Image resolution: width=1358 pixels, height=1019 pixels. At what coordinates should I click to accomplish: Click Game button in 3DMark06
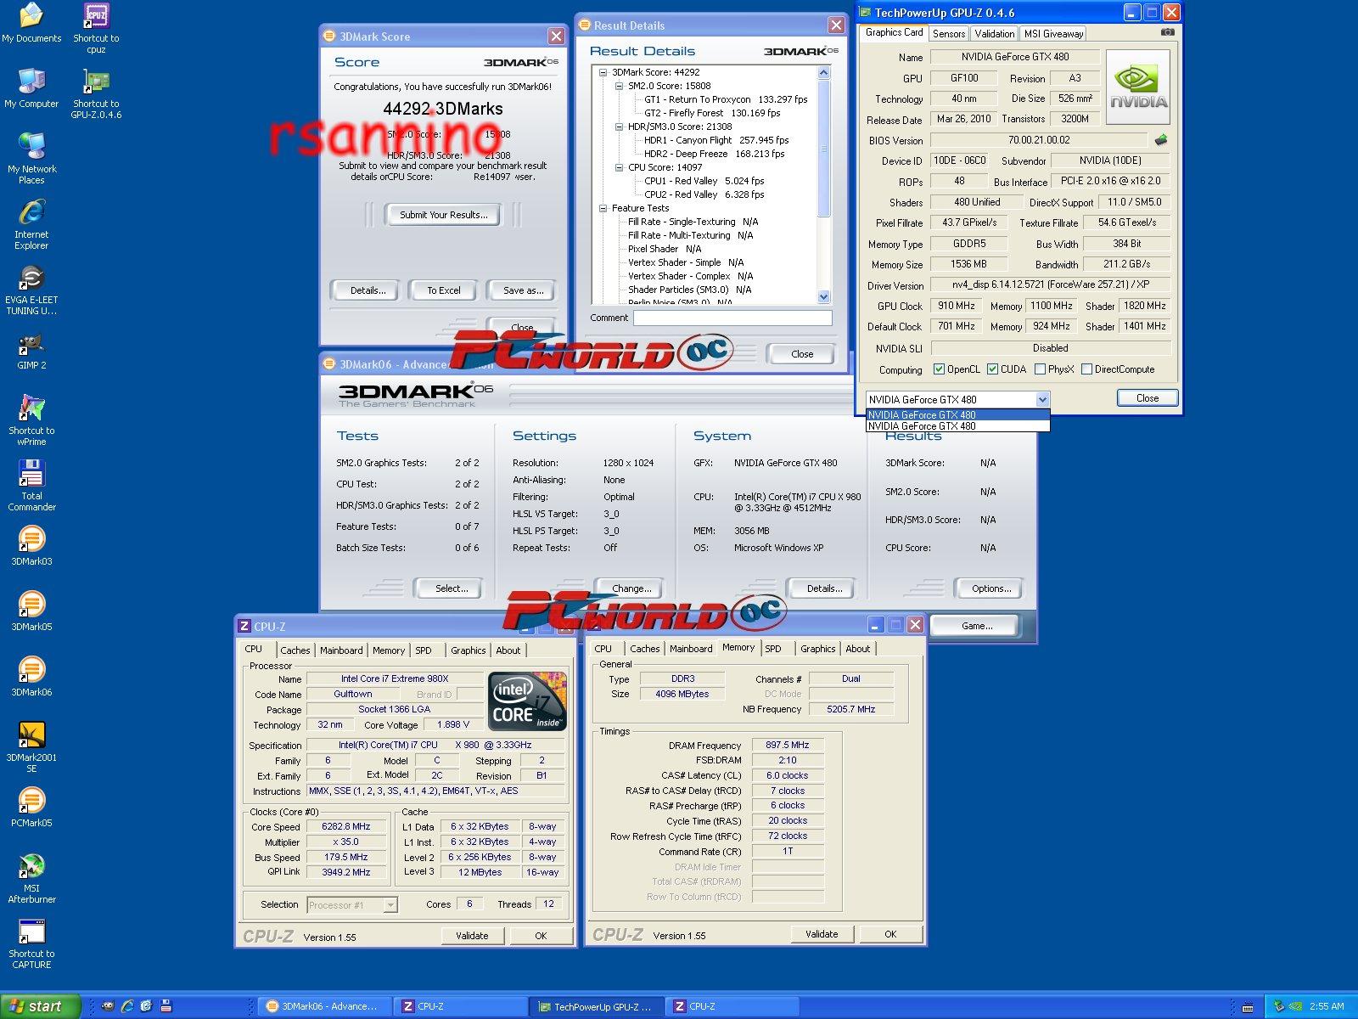click(x=977, y=626)
